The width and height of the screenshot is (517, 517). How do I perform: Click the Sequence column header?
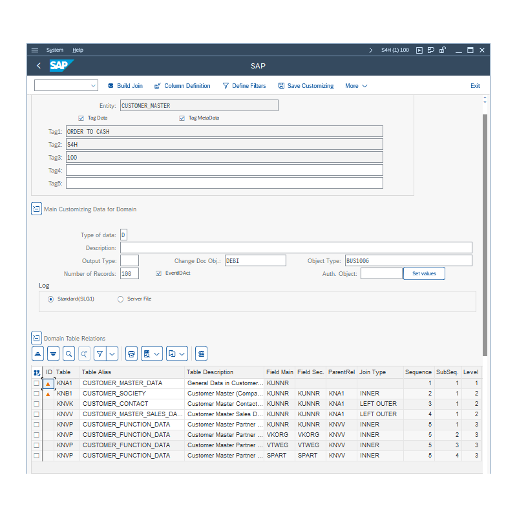click(418, 372)
